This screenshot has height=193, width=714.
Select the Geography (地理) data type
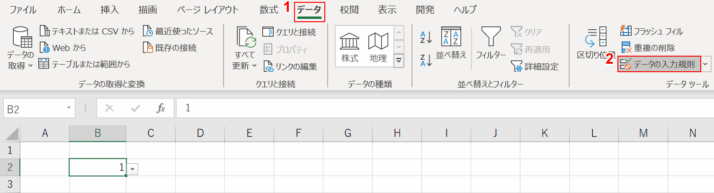(378, 47)
